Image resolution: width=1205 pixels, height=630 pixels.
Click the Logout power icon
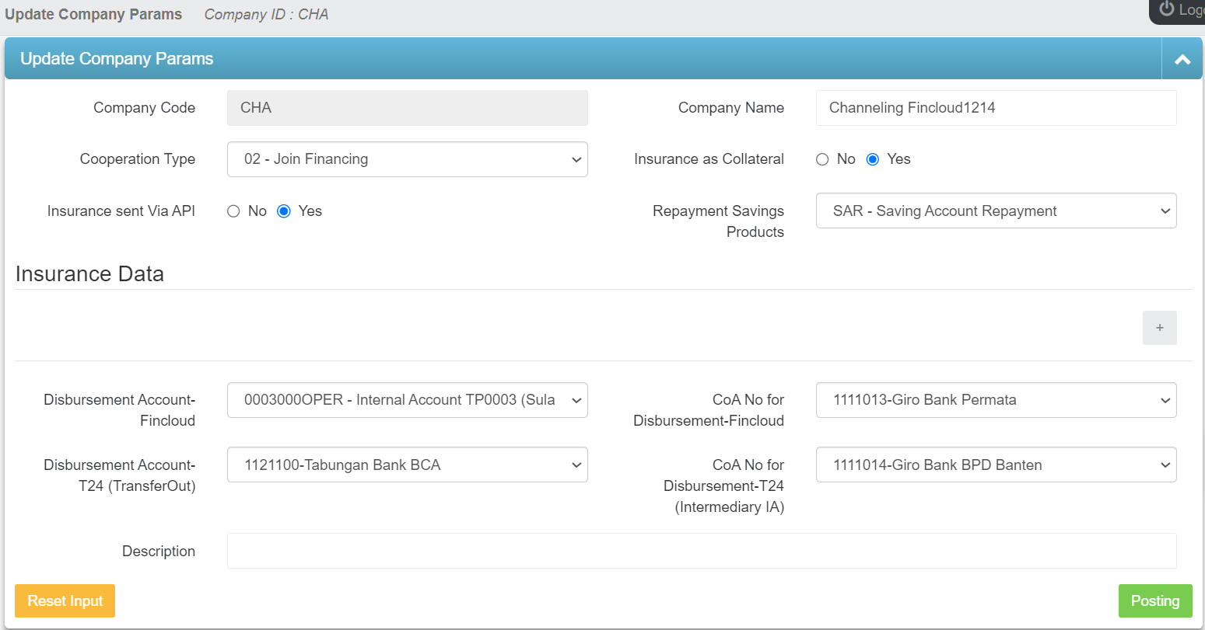pyautogui.click(x=1167, y=9)
